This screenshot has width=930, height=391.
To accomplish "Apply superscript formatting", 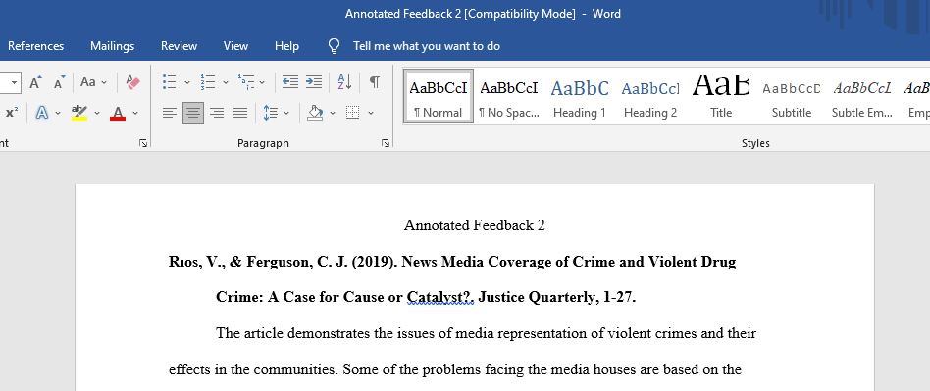I will (12, 113).
